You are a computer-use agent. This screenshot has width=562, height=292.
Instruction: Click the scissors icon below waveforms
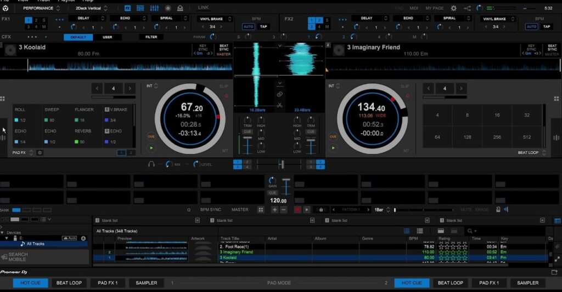pos(280,105)
